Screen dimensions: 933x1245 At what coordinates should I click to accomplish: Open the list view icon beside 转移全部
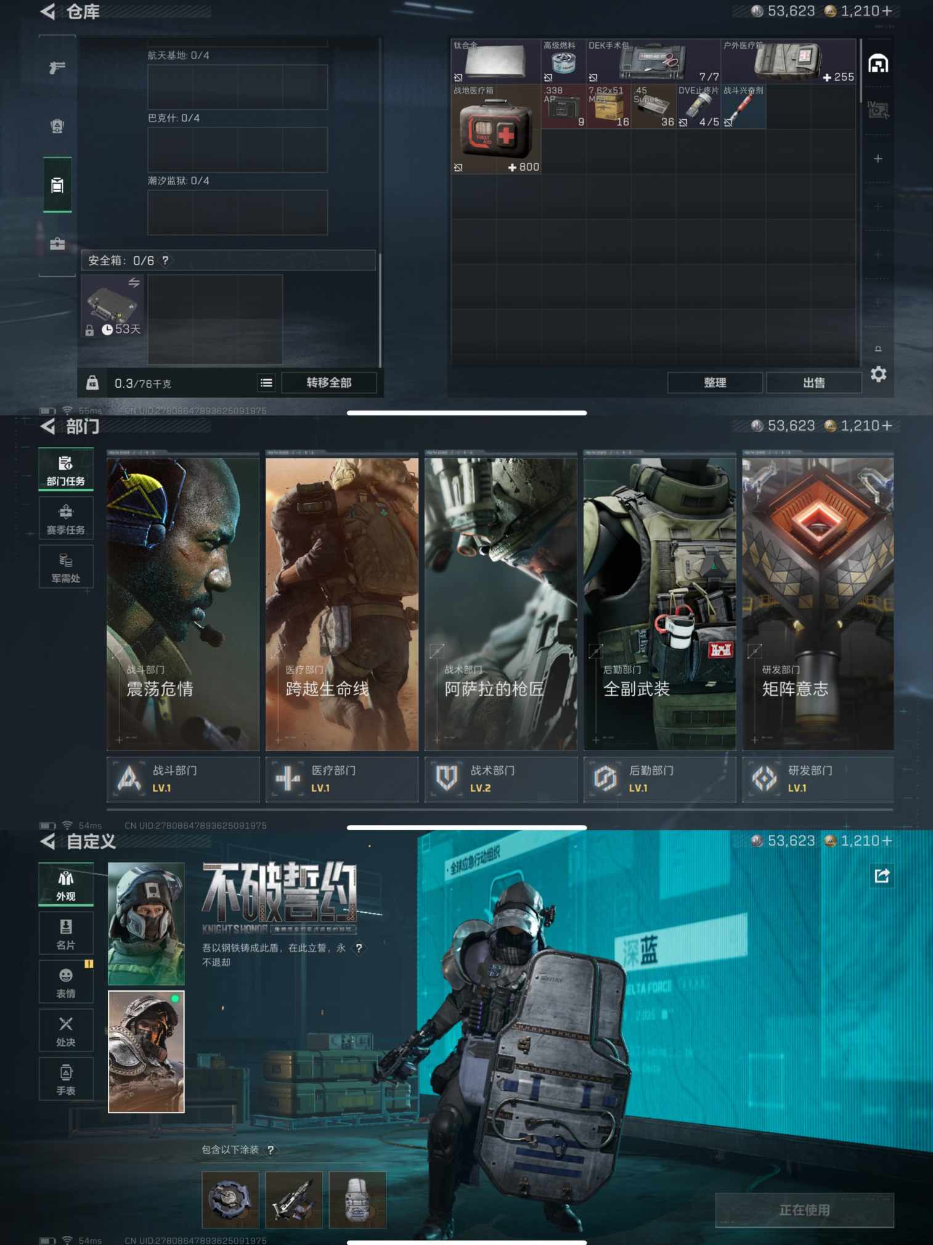(x=266, y=383)
